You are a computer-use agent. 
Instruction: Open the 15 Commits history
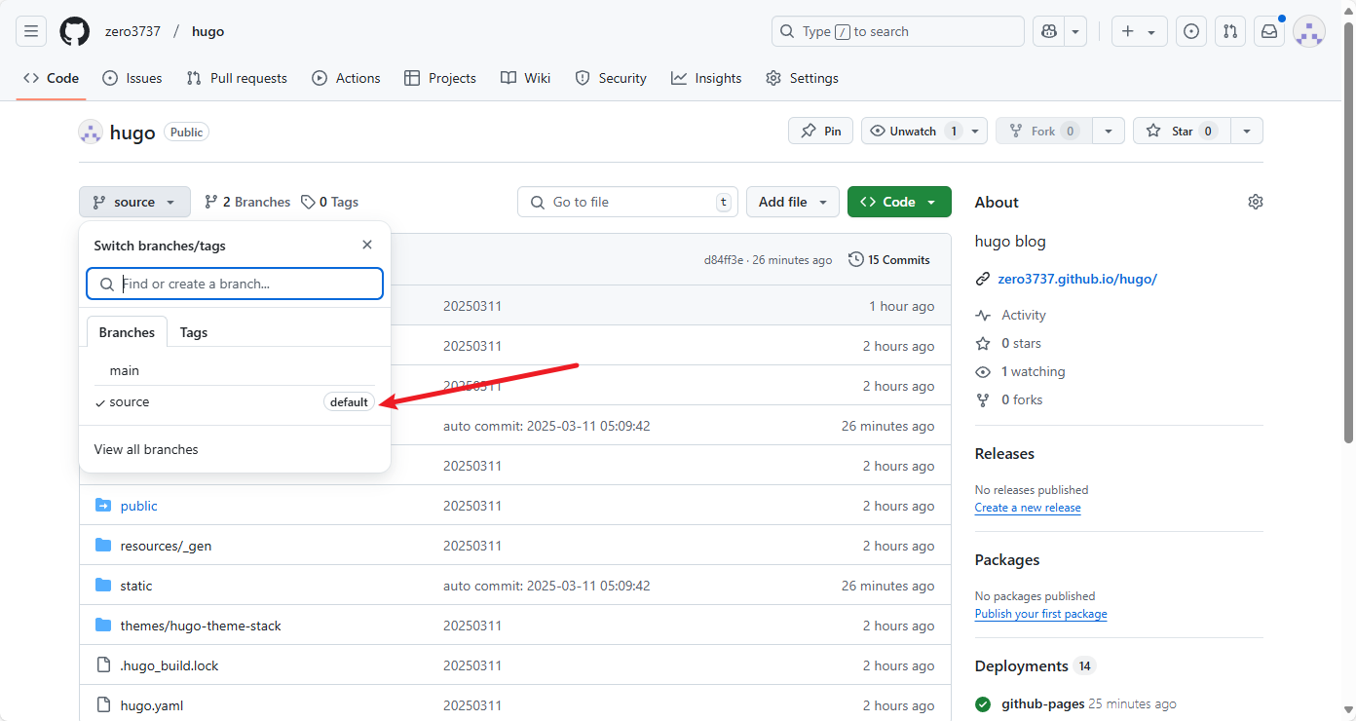tap(889, 259)
